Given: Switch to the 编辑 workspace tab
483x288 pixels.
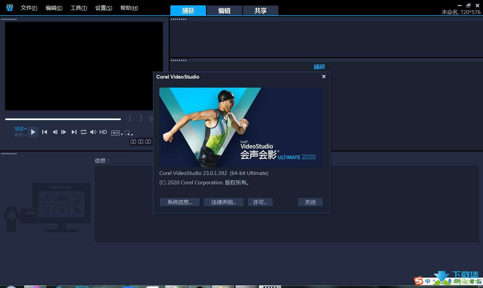Looking at the screenshot, I should tap(224, 11).
